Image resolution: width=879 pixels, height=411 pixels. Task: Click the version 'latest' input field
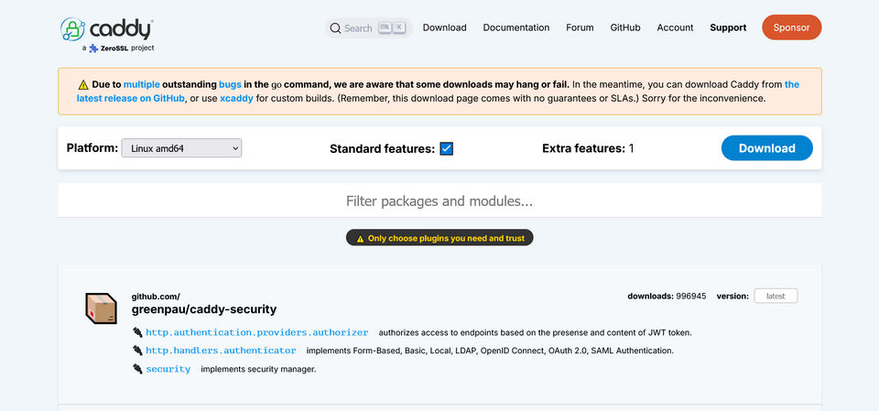776,296
